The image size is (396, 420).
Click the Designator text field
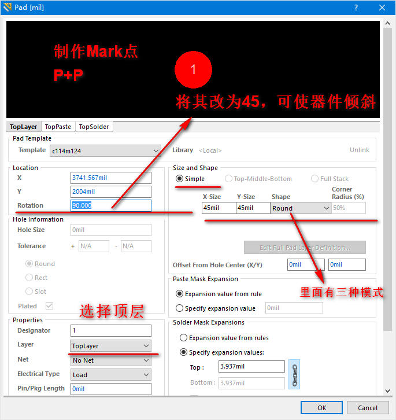[x=110, y=331]
